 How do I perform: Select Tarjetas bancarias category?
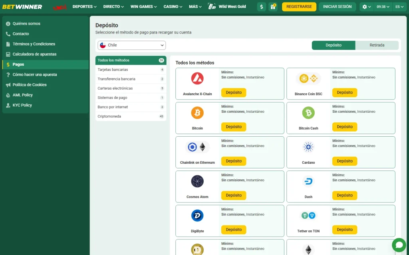tap(131, 69)
